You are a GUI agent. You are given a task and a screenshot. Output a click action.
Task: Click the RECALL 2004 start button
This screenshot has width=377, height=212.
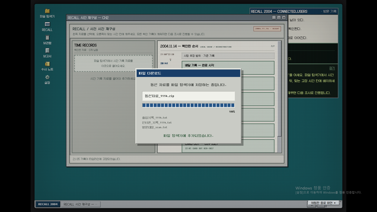47,204
